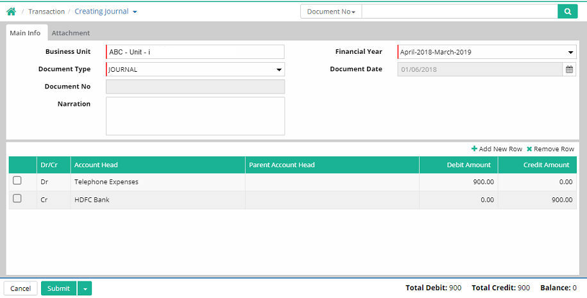The width and height of the screenshot is (587, 298).
Task: Click the Add New Row plus icon
Action: click(x=474, y=149)
